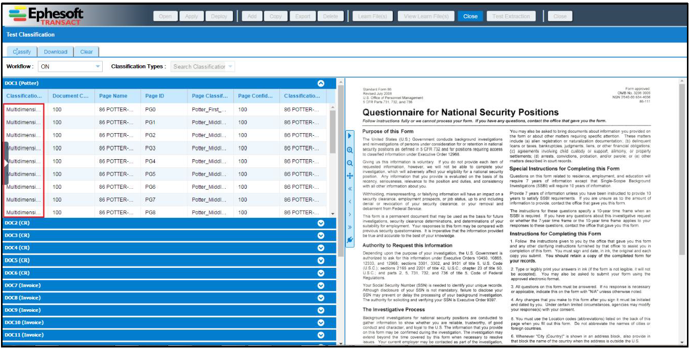This screenshot has height=349, width=690.
Task: Click the Learn File(s) button
Action: (x=372, y=16)
